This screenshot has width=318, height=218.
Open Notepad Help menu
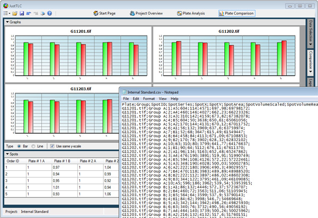[x=174, y=99]
